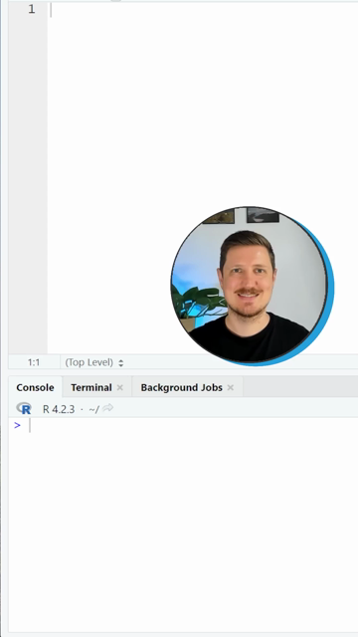Click line number 1 in the gutter
358x637 pixels.
pyautogui.click(x=32, y=10)
